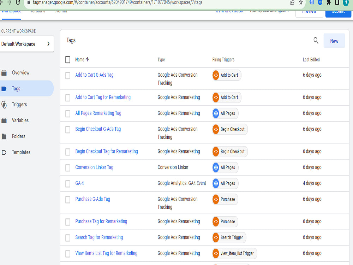Viewport: 353px width, 265px height.
Task: Click the Triggers sidebar icon
Action: (4, 105)
